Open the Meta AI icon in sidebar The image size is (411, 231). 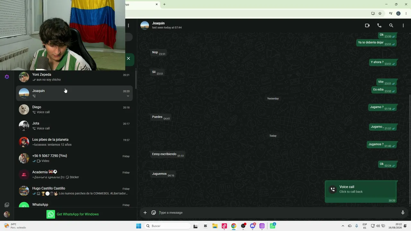point(7,77)
